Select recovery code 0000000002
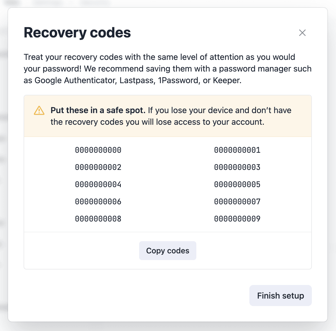The image size is (336, 331). click(x=98, y=167)
